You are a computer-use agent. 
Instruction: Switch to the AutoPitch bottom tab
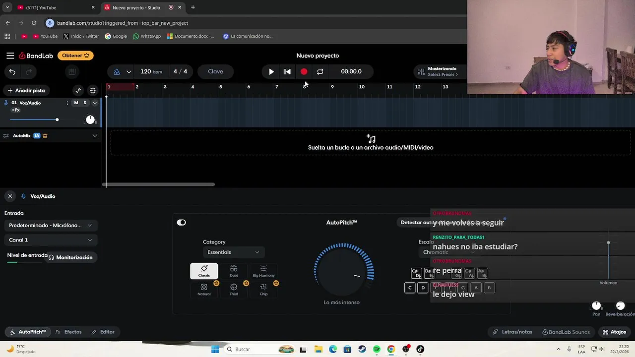tap(28, 332)
